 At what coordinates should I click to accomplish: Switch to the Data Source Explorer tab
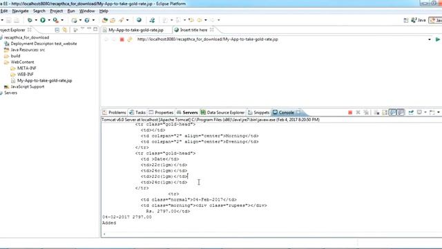point(222,112)
